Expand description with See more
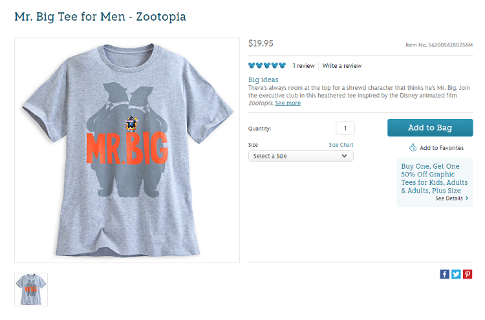 [x=288, y=103]
